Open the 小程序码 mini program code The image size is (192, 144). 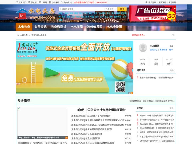point(54,2)
